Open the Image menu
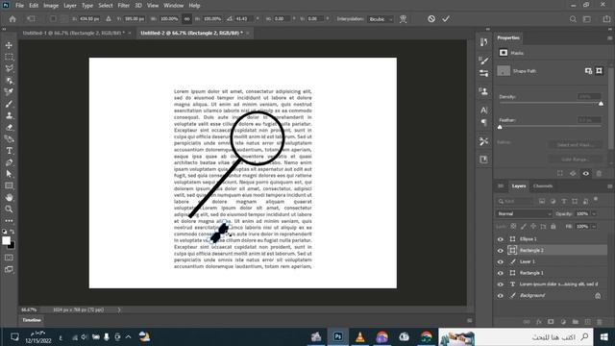615x346 pixels. (51, 6)
